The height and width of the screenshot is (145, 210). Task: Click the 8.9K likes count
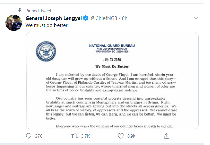click(x=131, y=136)
